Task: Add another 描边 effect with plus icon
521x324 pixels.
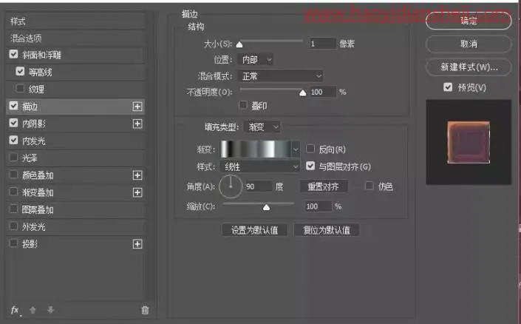Action: [x=137, y=107]
